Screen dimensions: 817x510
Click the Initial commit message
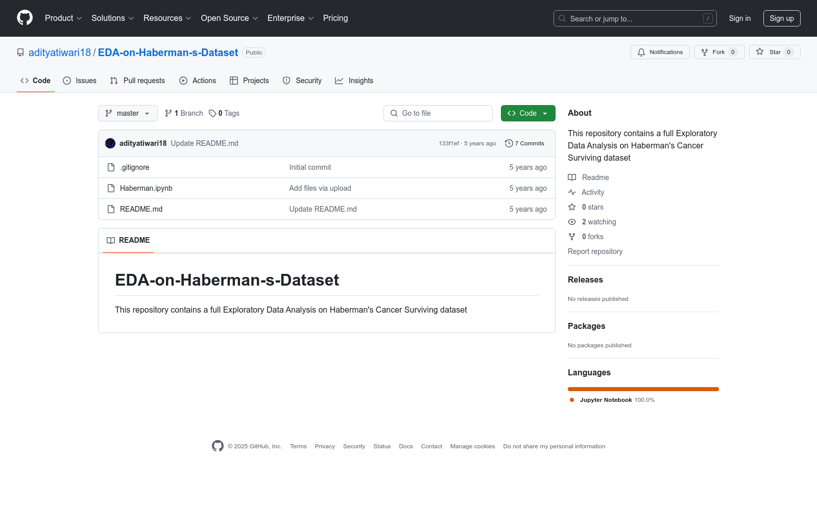coord(310,167)
